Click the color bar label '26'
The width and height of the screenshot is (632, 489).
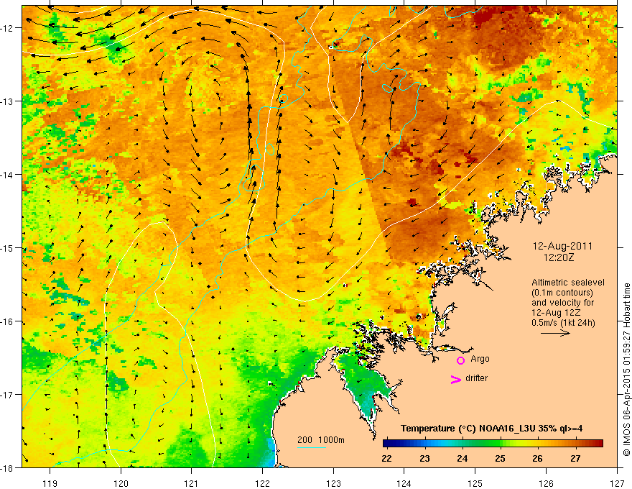[538, 458]
